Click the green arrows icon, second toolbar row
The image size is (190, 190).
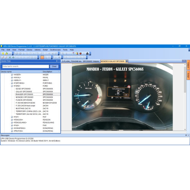click(x=13, y=57)
